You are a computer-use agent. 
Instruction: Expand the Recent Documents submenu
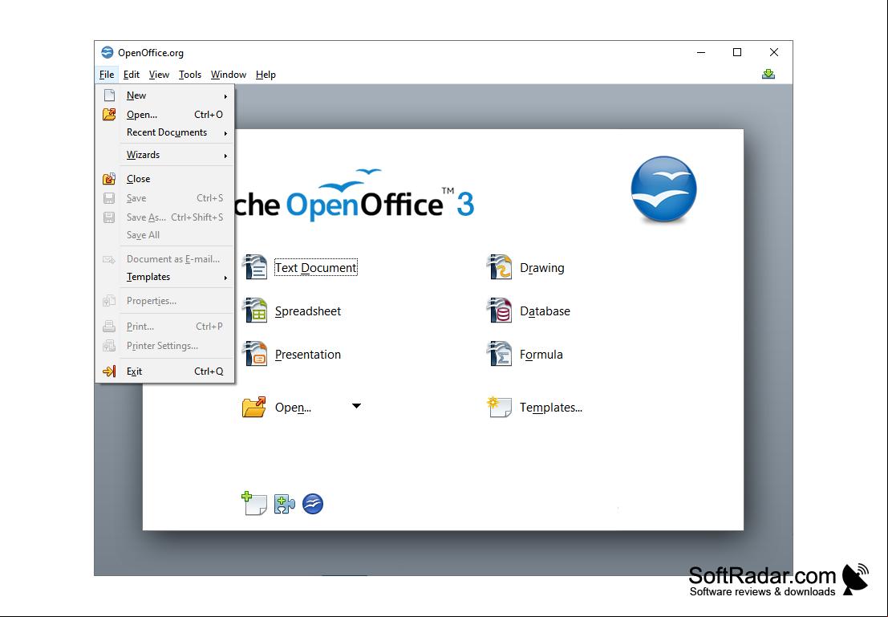pyautogui.click(x=225, y=133)
